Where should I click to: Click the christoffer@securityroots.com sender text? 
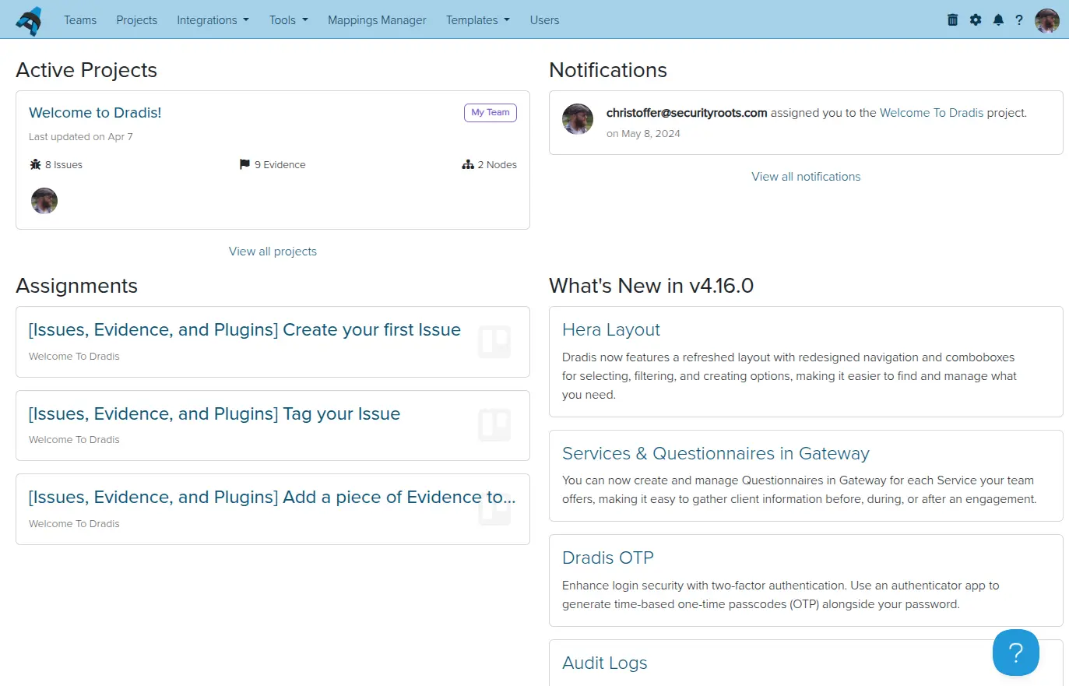687,113
